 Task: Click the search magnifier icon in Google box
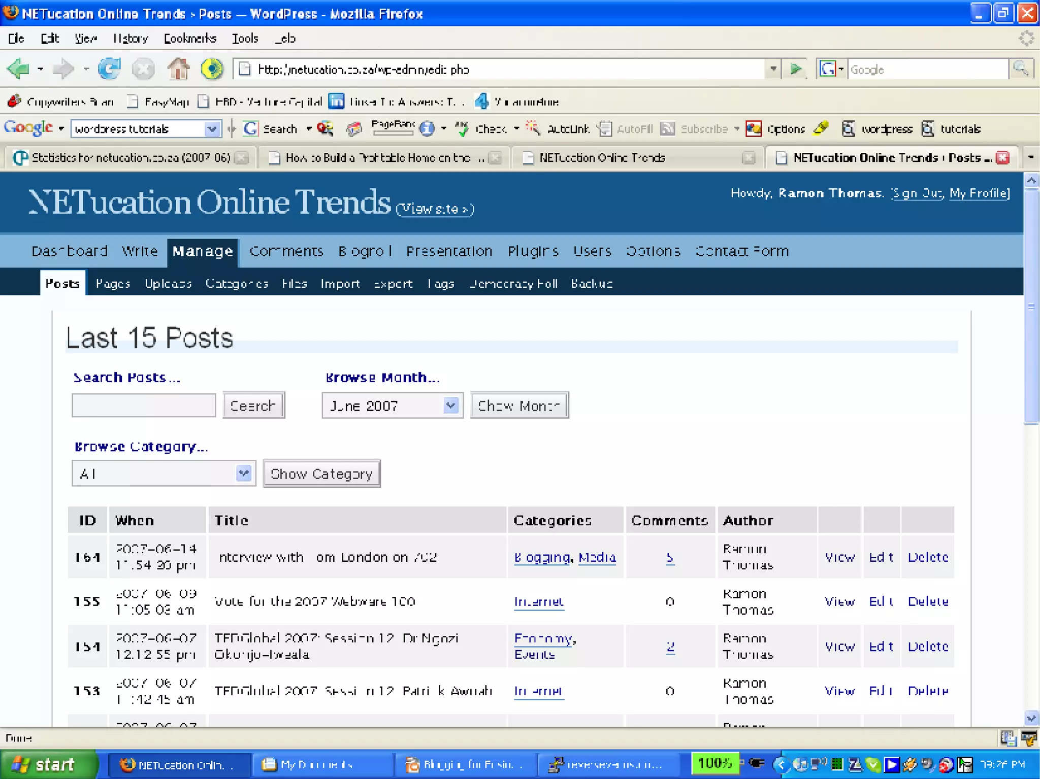click(x=1021, y=69)
